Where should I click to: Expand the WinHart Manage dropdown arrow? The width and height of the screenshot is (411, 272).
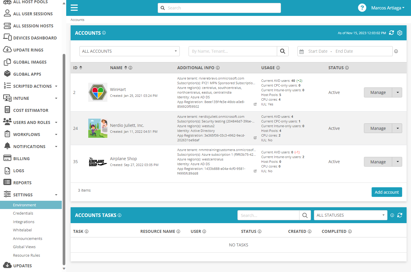pyautogui.click(x=397, y=92)
